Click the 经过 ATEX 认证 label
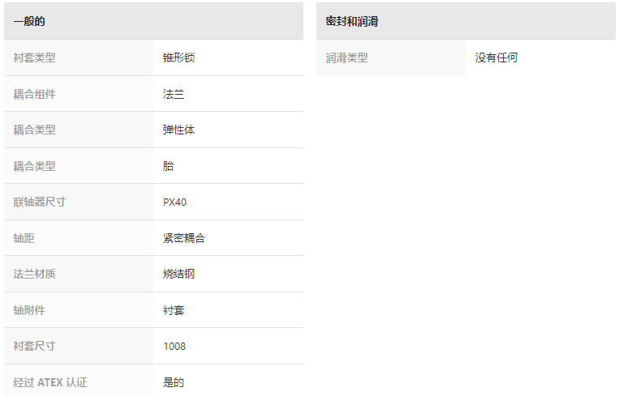Screen dimensions: 619x396 click(50, 382)
